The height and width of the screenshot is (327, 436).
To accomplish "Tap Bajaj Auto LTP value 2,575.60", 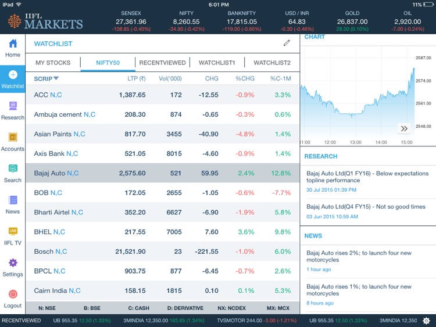I will (133, 173).
